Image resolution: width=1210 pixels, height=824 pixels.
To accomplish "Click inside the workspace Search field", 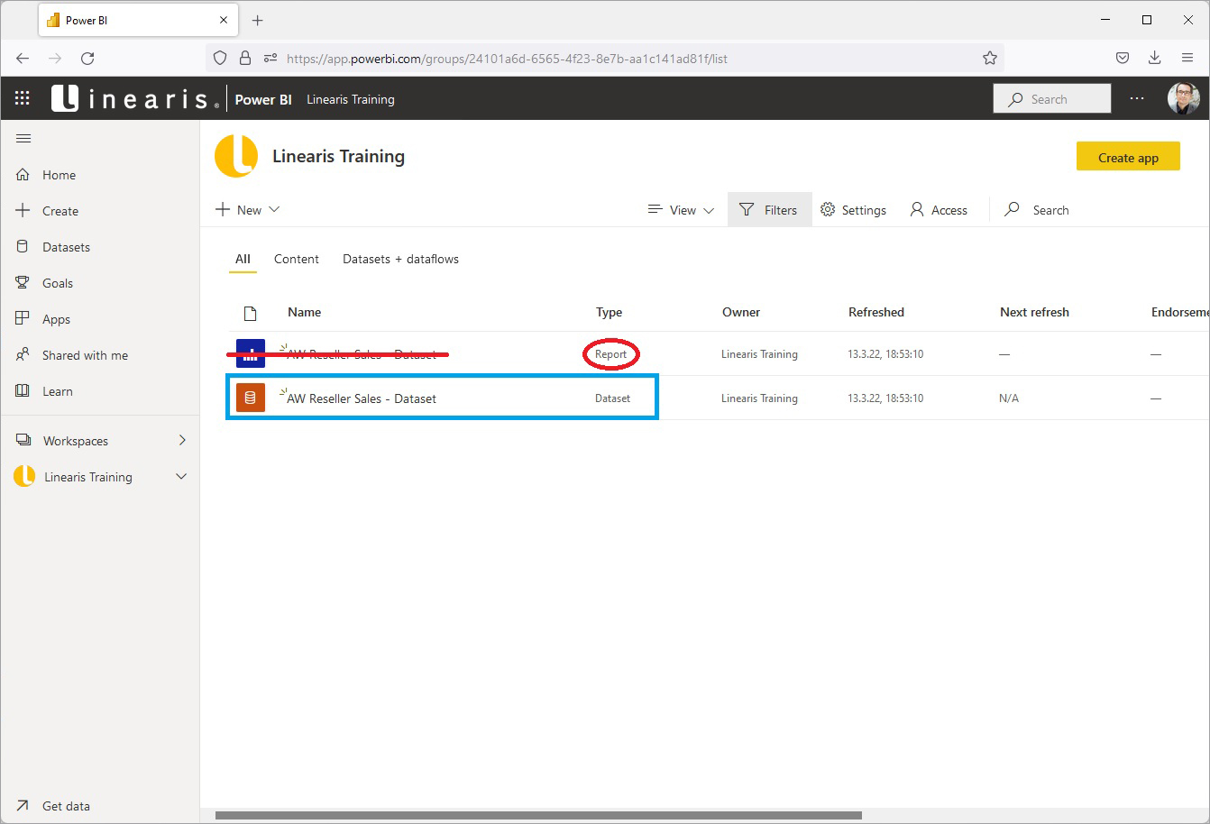I will click(1047, 209).
